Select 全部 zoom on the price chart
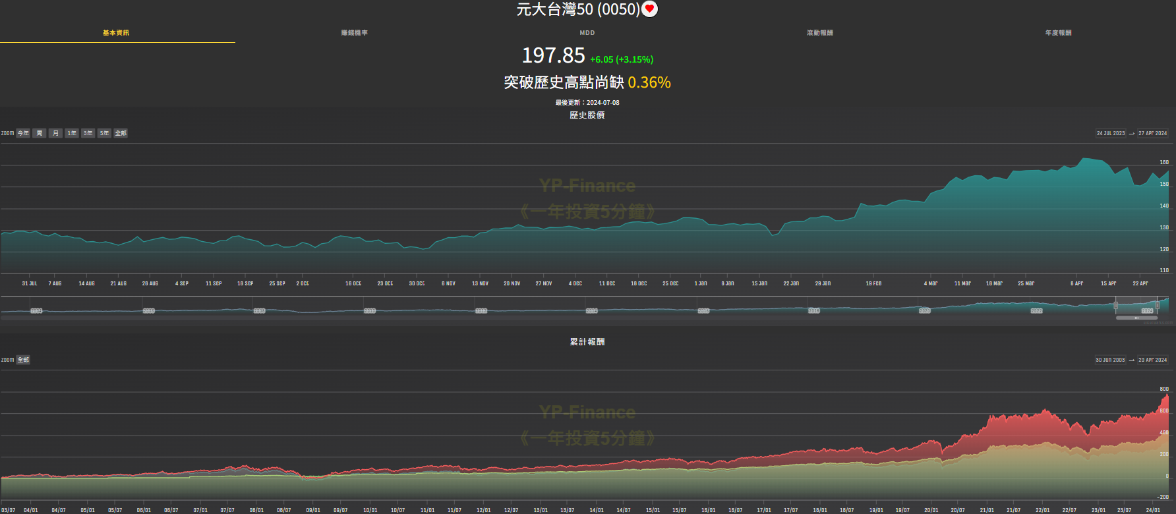This screenshot has width=1176, height=514. click(121, 133)
